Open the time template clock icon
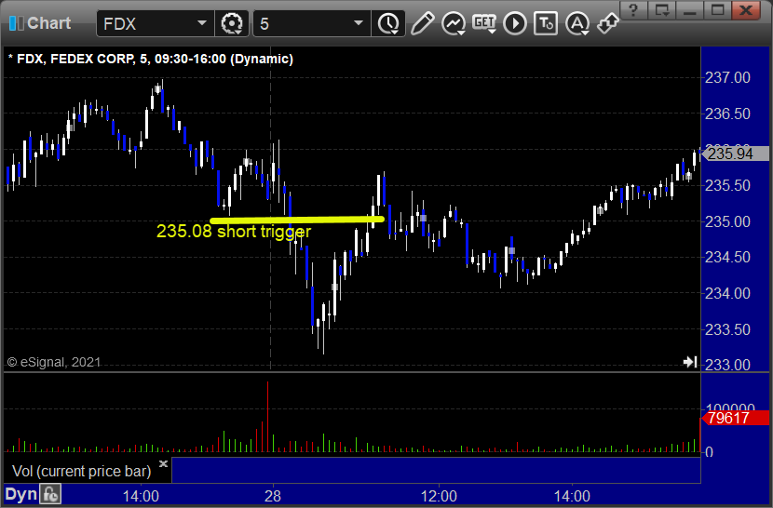Image resolution: width=773 pixels, height=508 pixels. [x=388, y=23]
